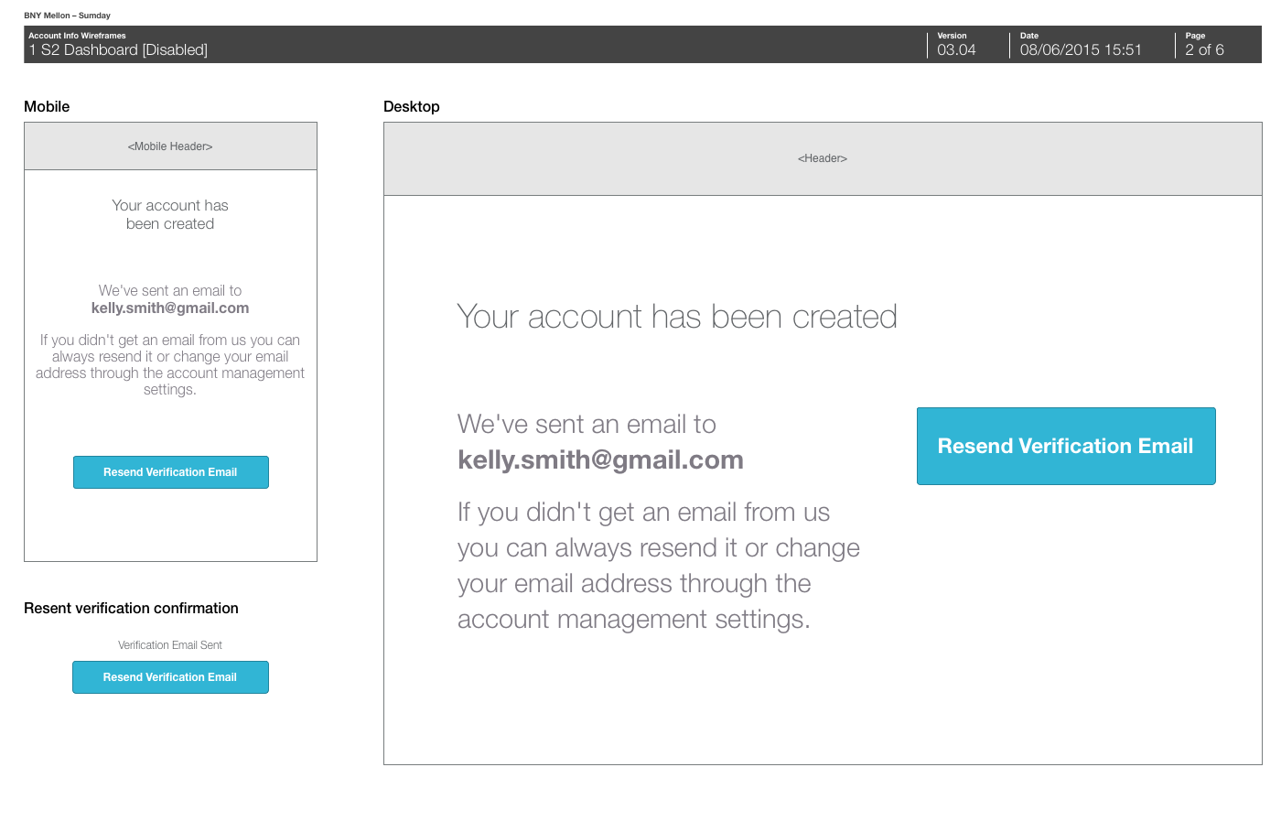The height and width of the screenshot is (832, 1281).
Task: Click the desktop 'Your account has been created' heading
Action: pos(677,317)
